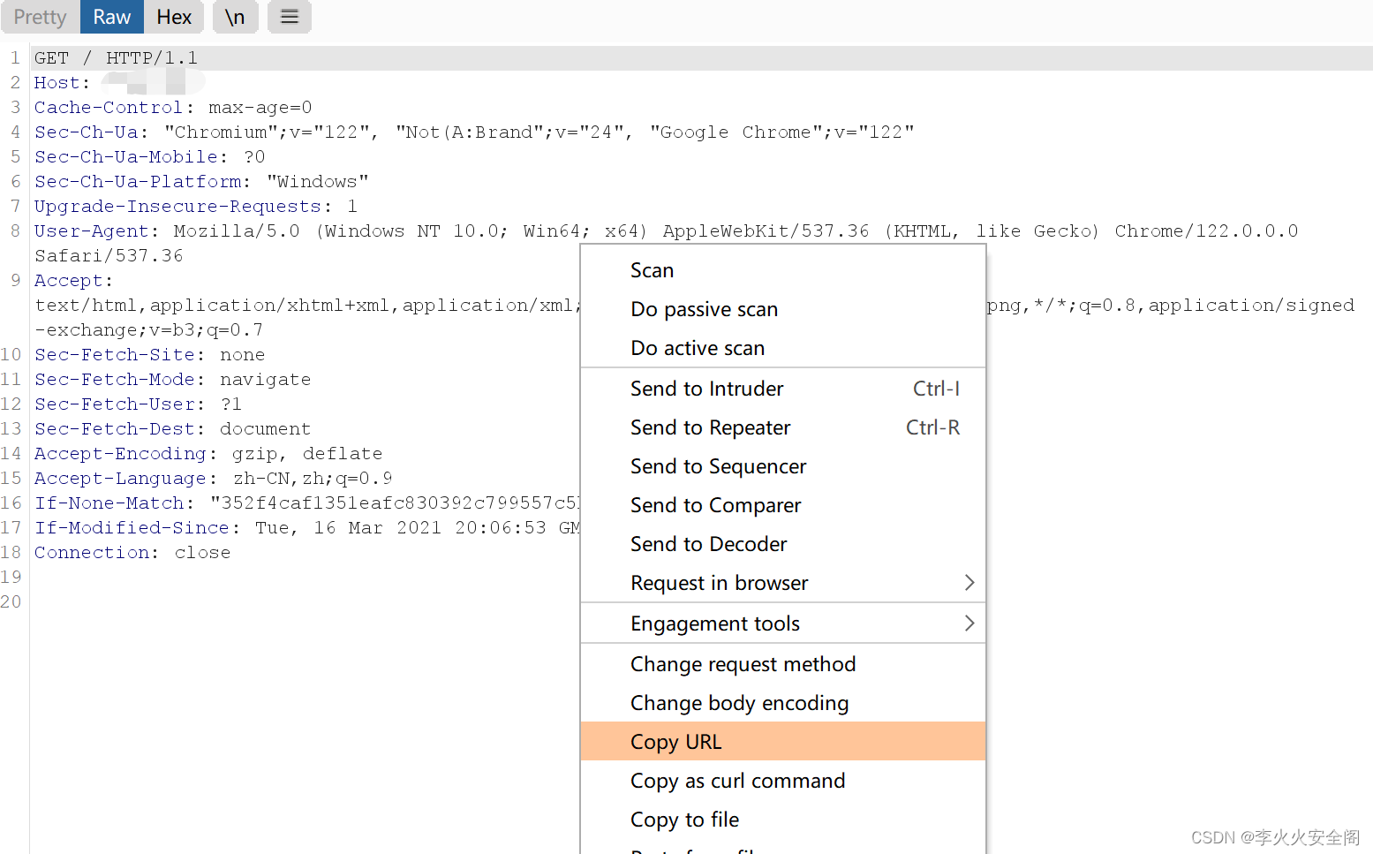Viewport: 1373px width, 854px height.
Task: Click the close value on line 18
Action: 202,553
